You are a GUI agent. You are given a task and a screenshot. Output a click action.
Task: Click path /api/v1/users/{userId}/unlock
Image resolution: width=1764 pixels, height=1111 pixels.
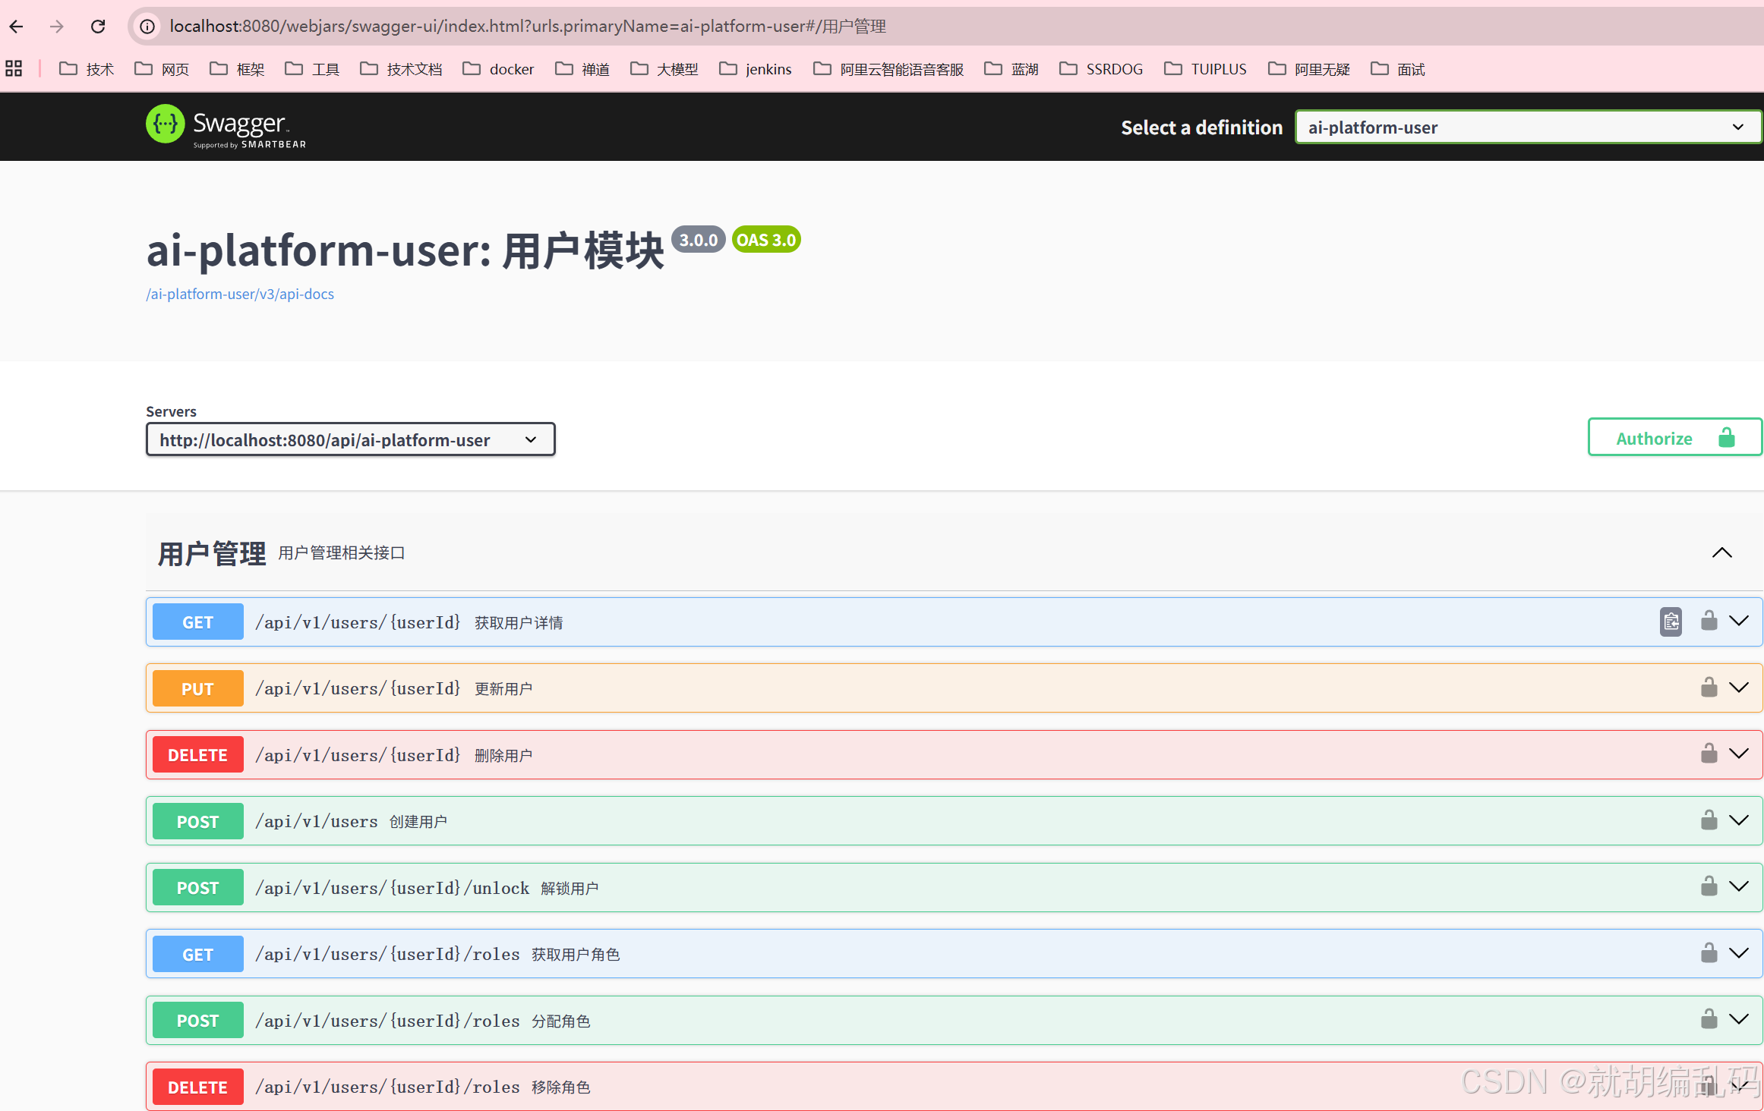pyautogui.click(x=392, y=888)
